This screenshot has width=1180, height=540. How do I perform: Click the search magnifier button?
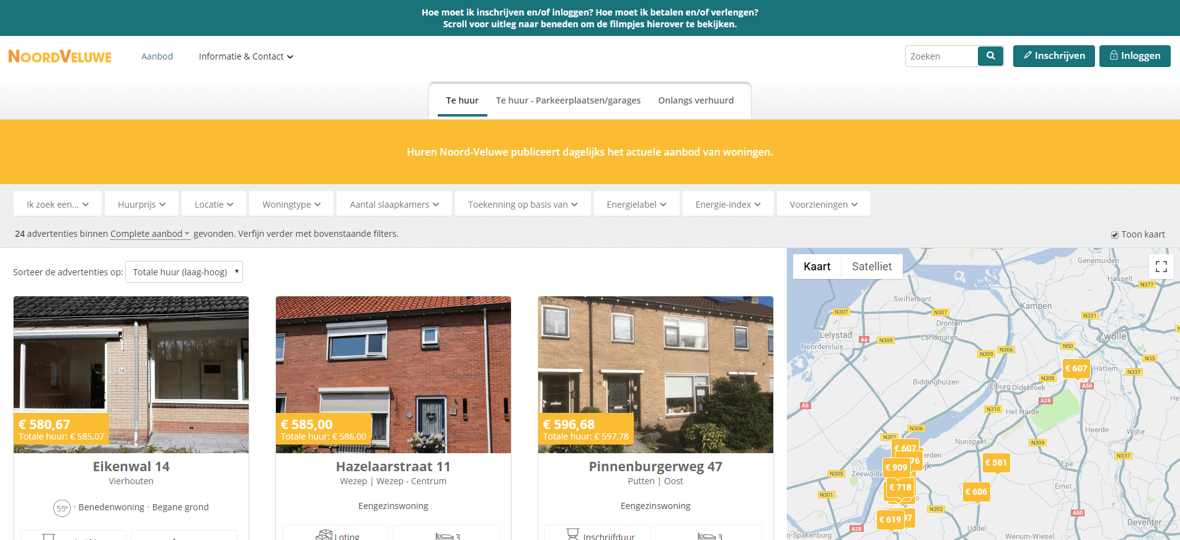[990, 56]
